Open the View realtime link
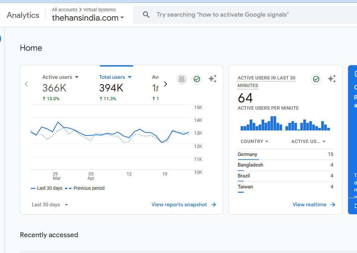This screenshot has height=253, width=357. (314, 205)
